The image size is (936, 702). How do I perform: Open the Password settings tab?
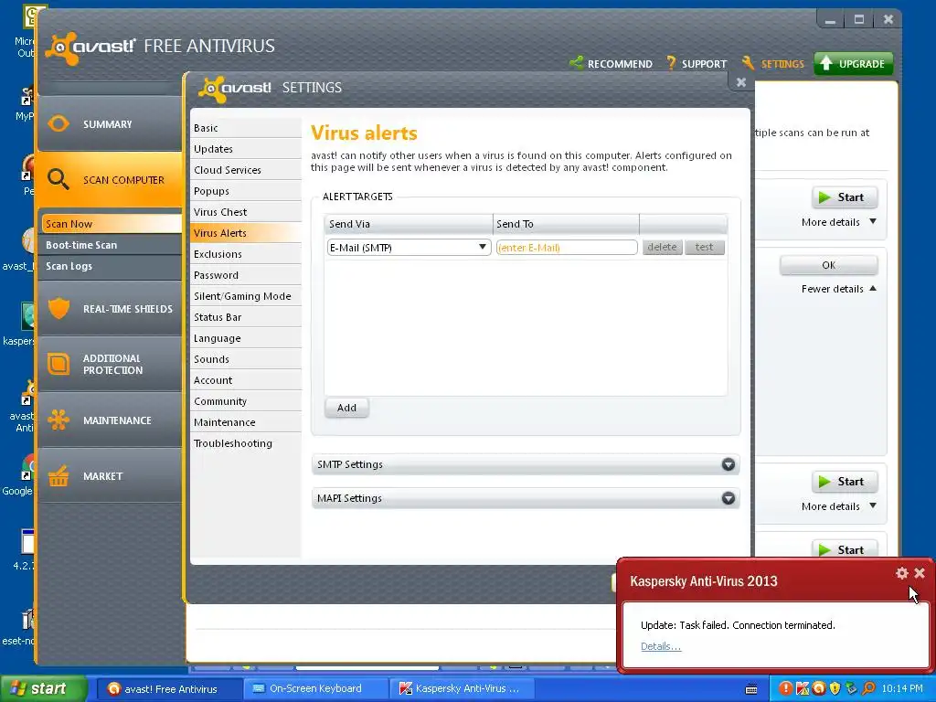246,275
